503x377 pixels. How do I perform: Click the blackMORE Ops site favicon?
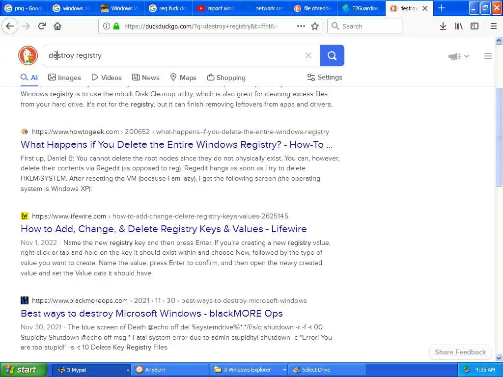(x=25, y=300)
